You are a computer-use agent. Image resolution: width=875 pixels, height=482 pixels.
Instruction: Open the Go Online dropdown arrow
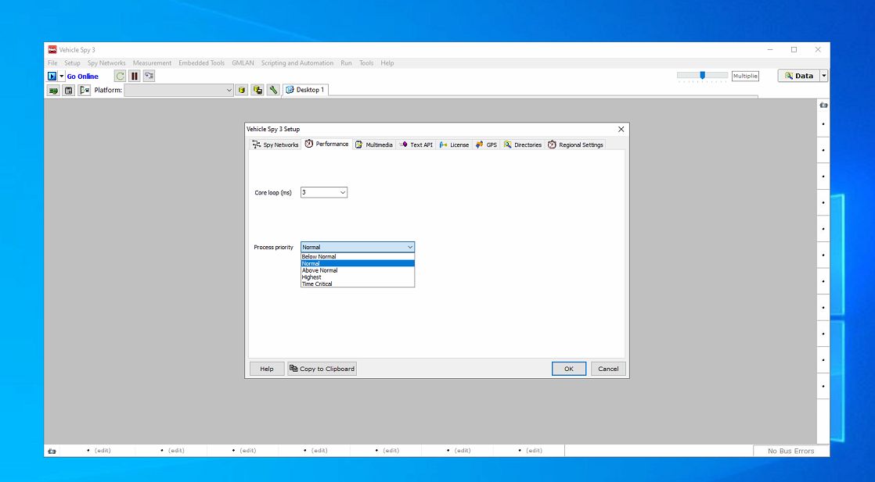[61, 77]
